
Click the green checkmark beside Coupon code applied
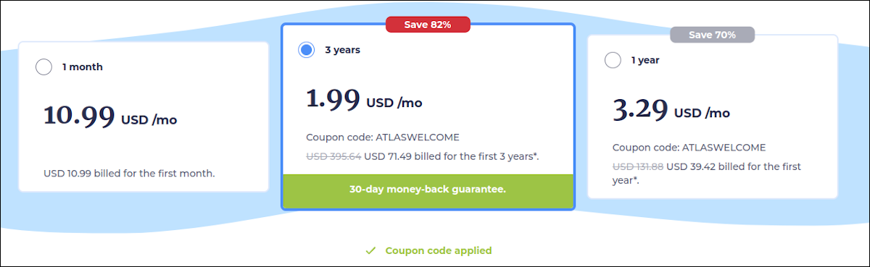pos(370,250)
